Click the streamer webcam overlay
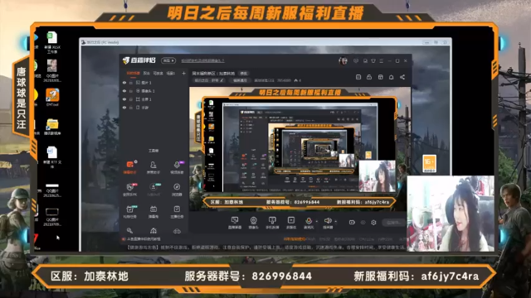 coord(451,214)
